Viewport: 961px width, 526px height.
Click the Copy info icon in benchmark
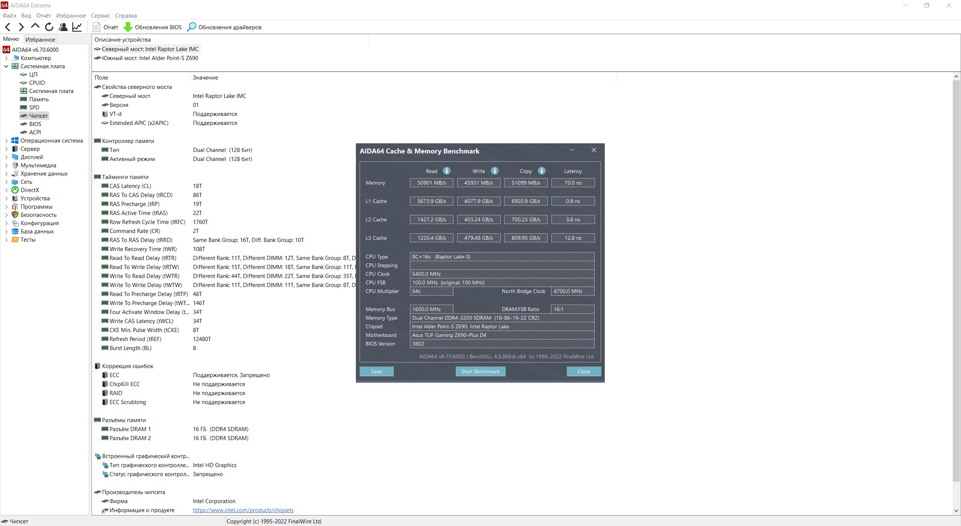(x=541, y=171)
